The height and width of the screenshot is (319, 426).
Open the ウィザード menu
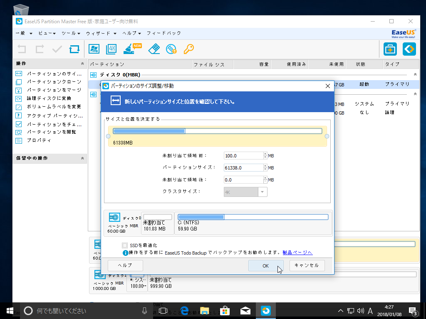[x=102, y=33]
